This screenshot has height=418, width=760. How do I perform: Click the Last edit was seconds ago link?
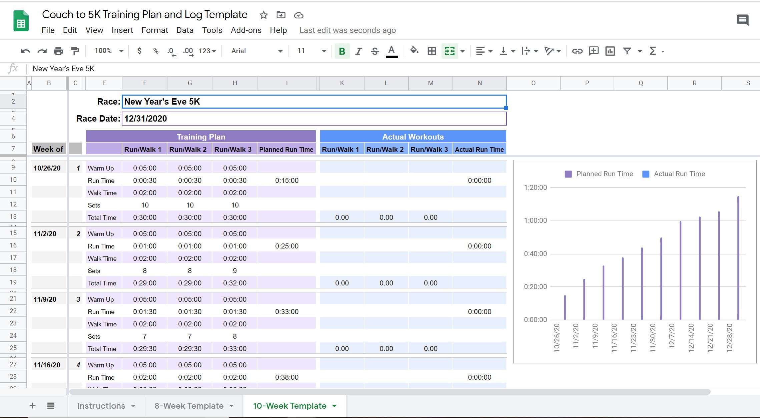(347, 30)
